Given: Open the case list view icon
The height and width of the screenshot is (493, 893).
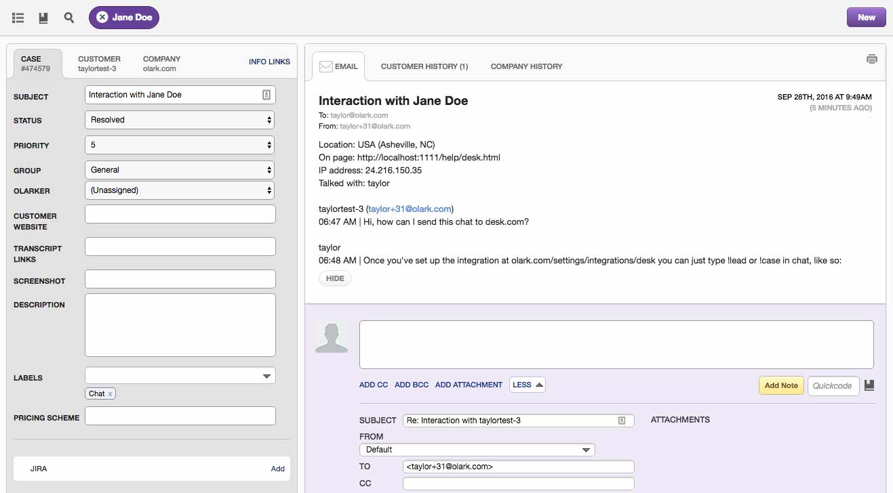Looking at the screenshot, I should point(18,18).
